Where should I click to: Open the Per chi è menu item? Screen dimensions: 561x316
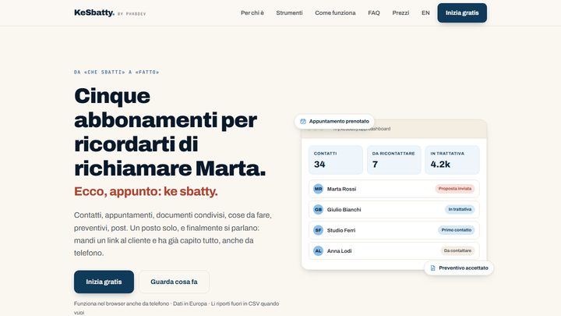[x=252, y=13]
